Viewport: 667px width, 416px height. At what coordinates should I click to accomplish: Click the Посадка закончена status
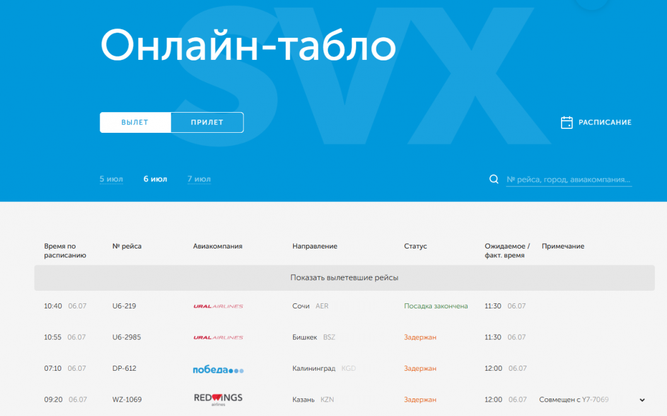[x=436, y=306]
